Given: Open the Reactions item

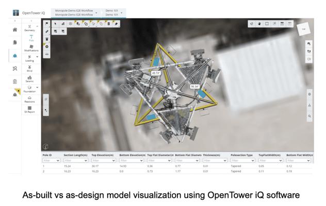Looking at the screenshot, I should point(29,99).
